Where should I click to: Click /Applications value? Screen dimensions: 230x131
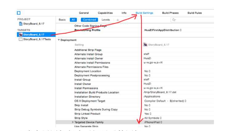tap(152, 96)
